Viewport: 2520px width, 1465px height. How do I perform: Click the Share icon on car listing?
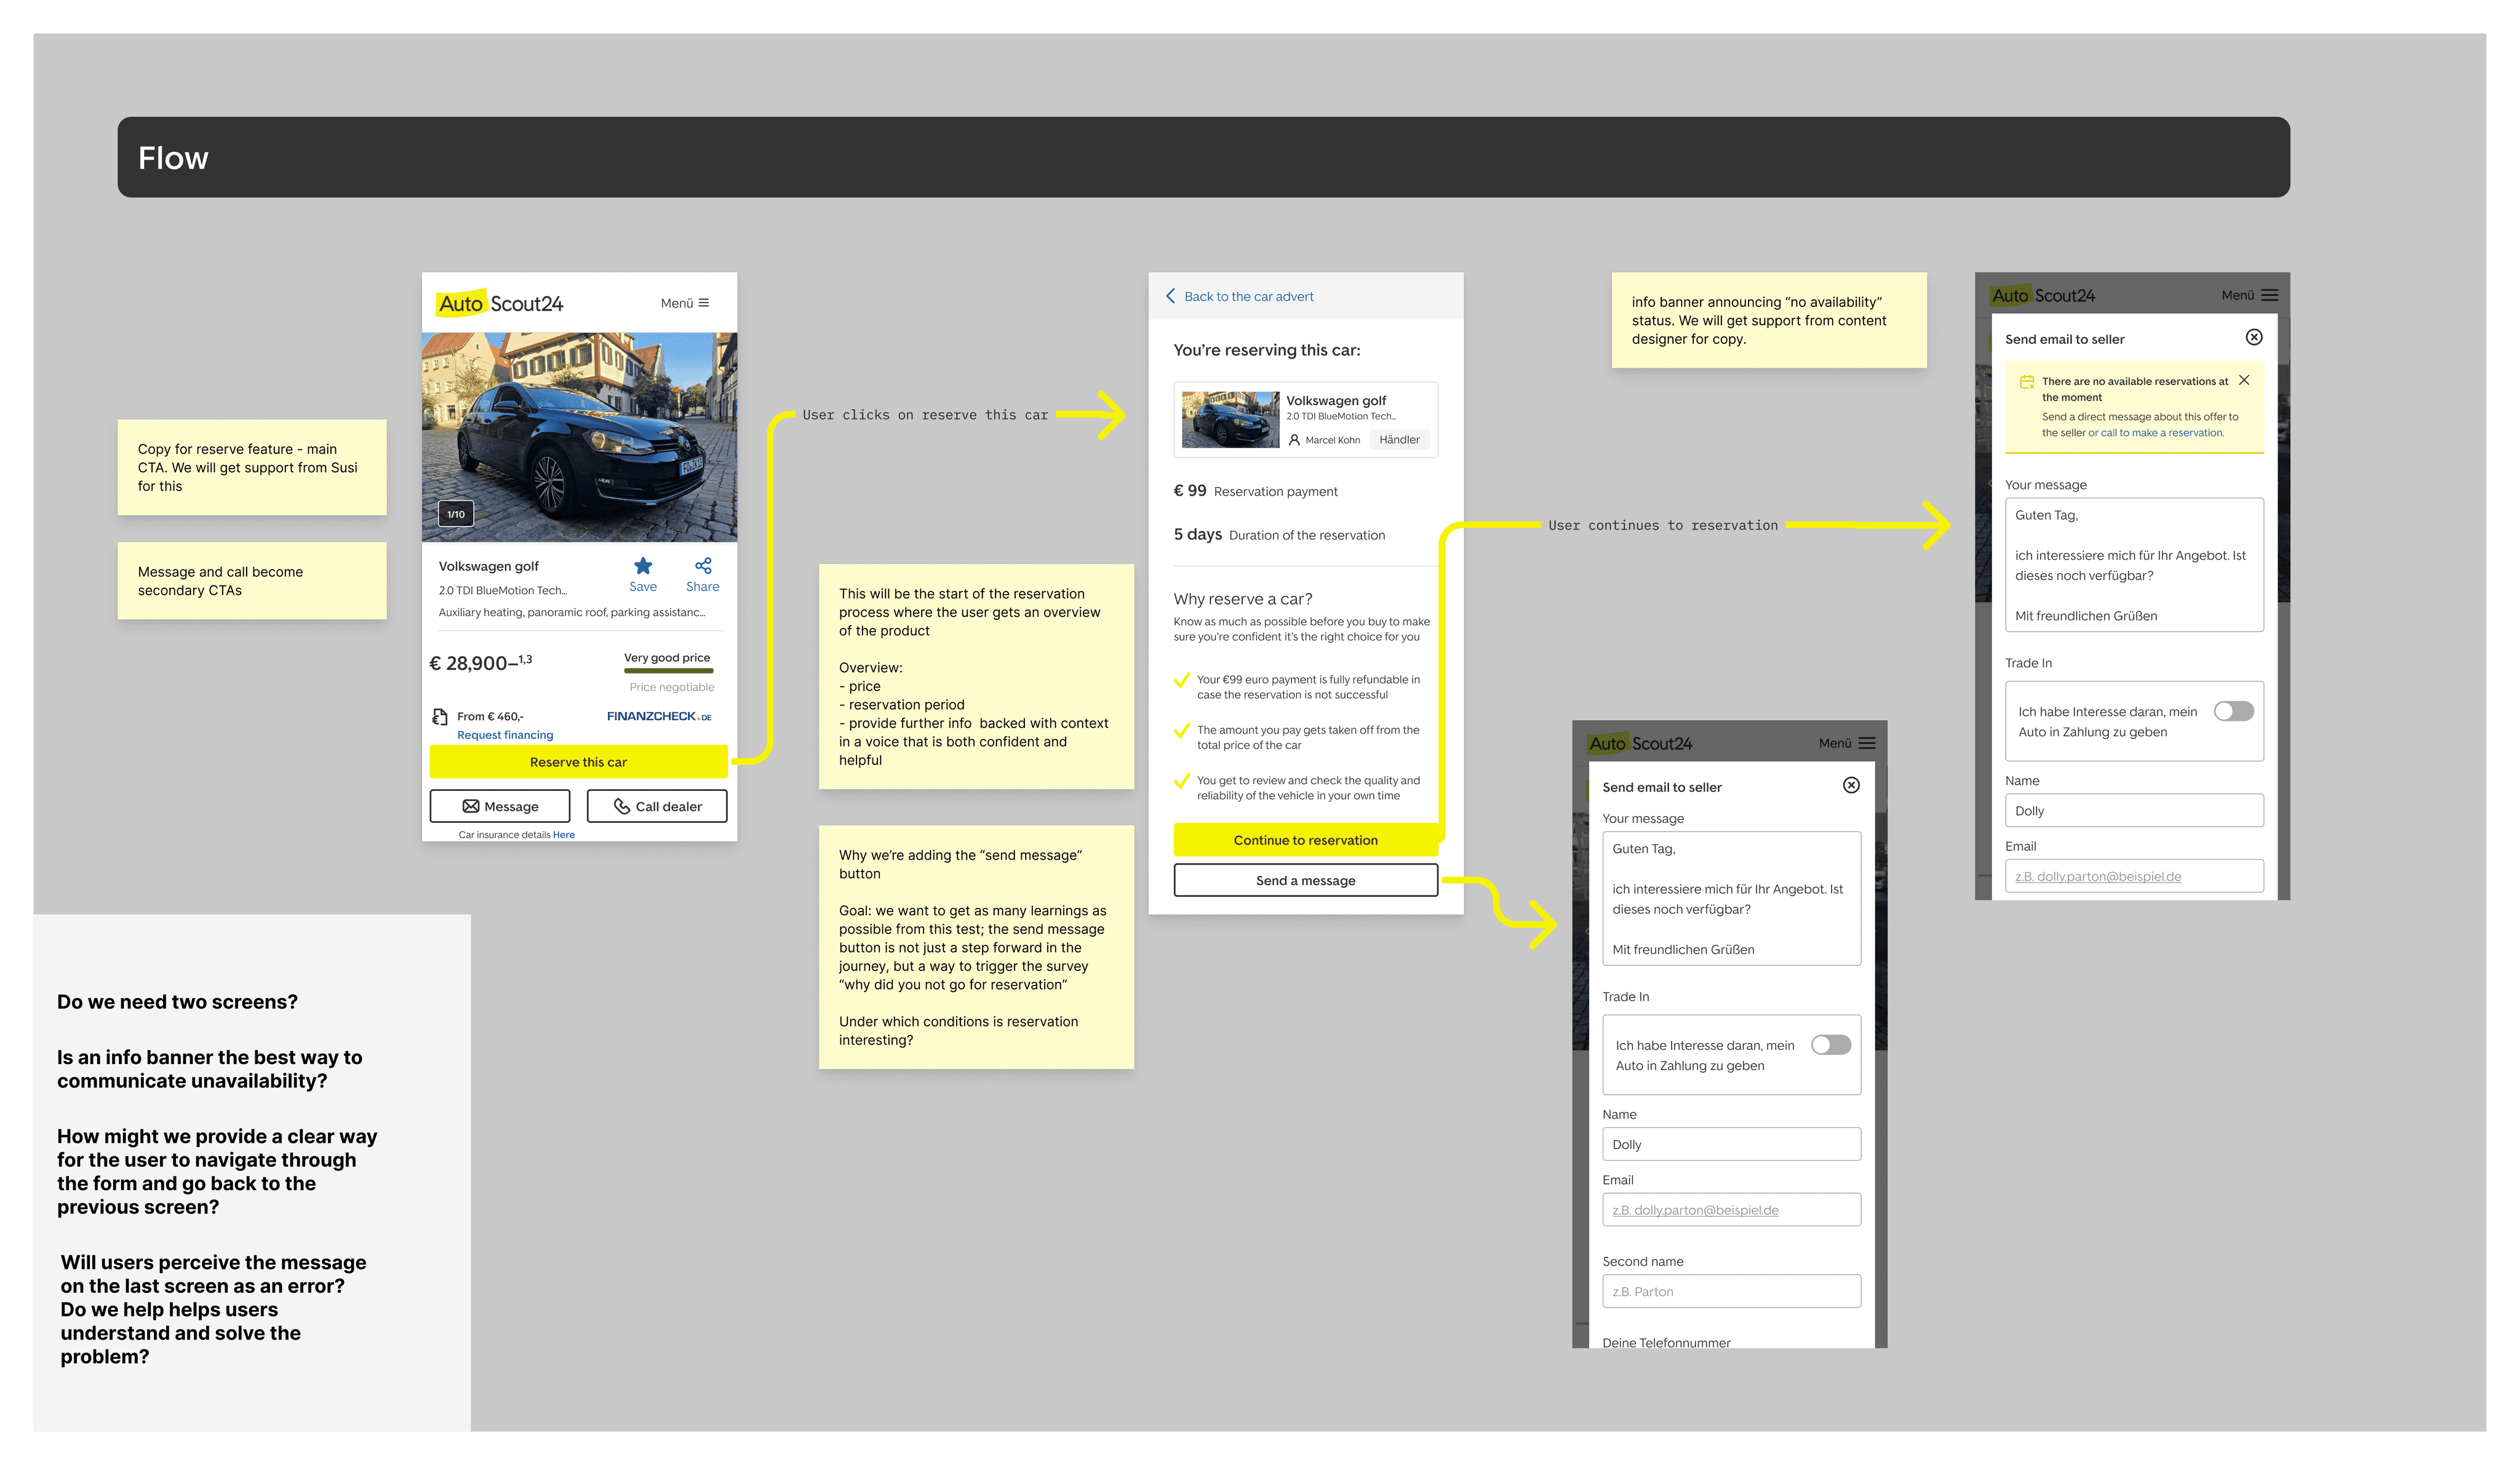[x=703, y=566]
